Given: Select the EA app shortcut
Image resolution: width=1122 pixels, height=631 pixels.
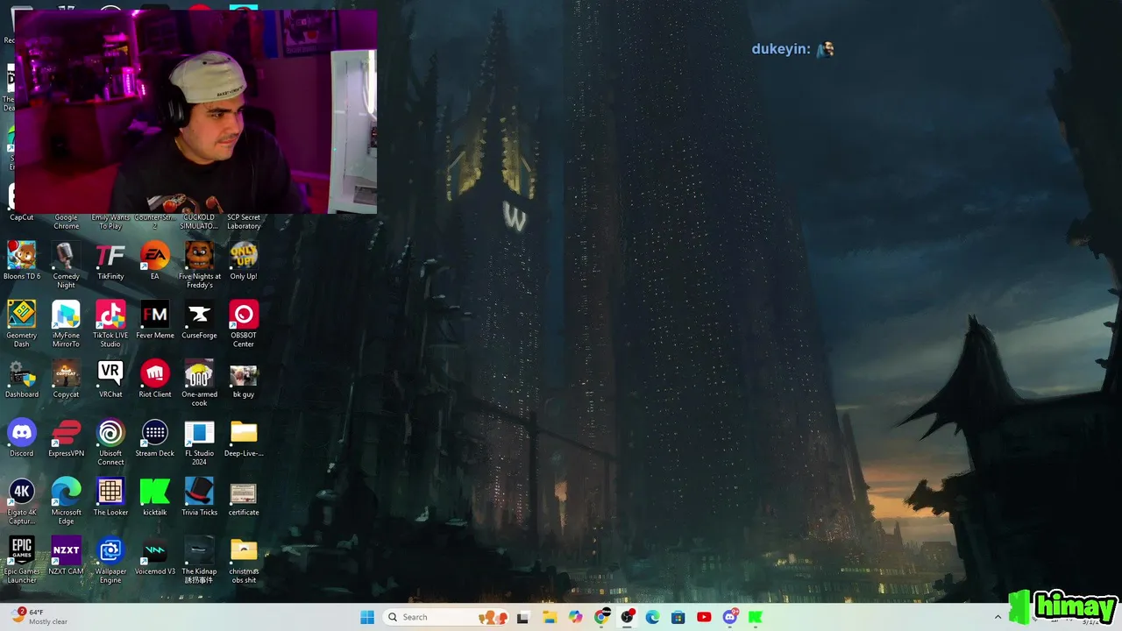Looking at the screenshot, I should pyautogui.click(x=155, y=261).
